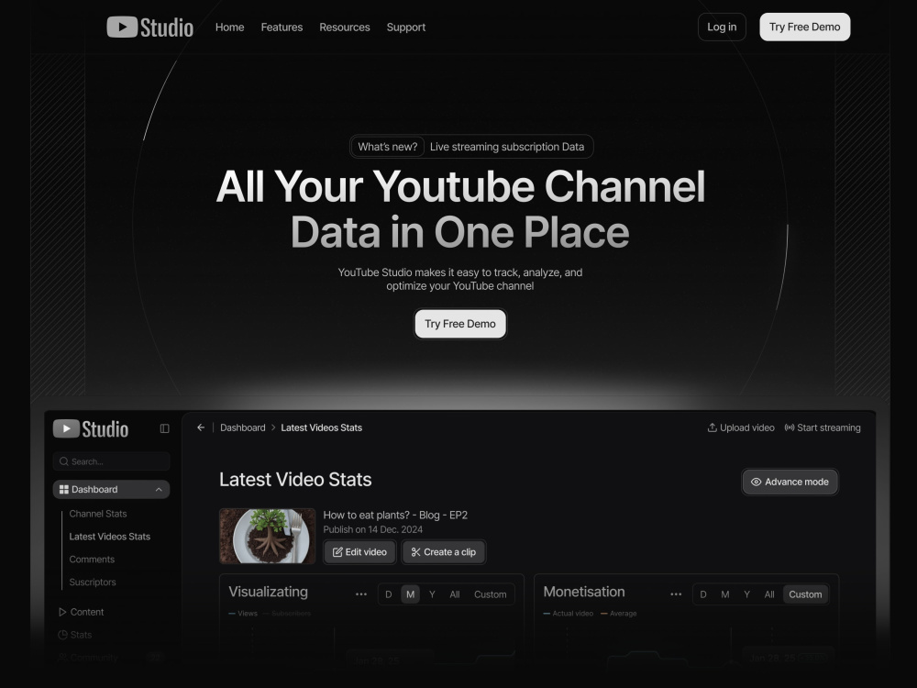Select M range in Visualizating

click(x=410, y=594)
